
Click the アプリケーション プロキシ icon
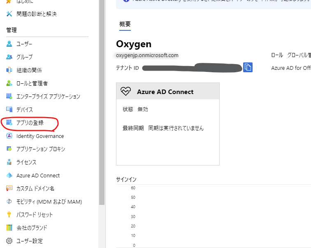click(9, 149)
